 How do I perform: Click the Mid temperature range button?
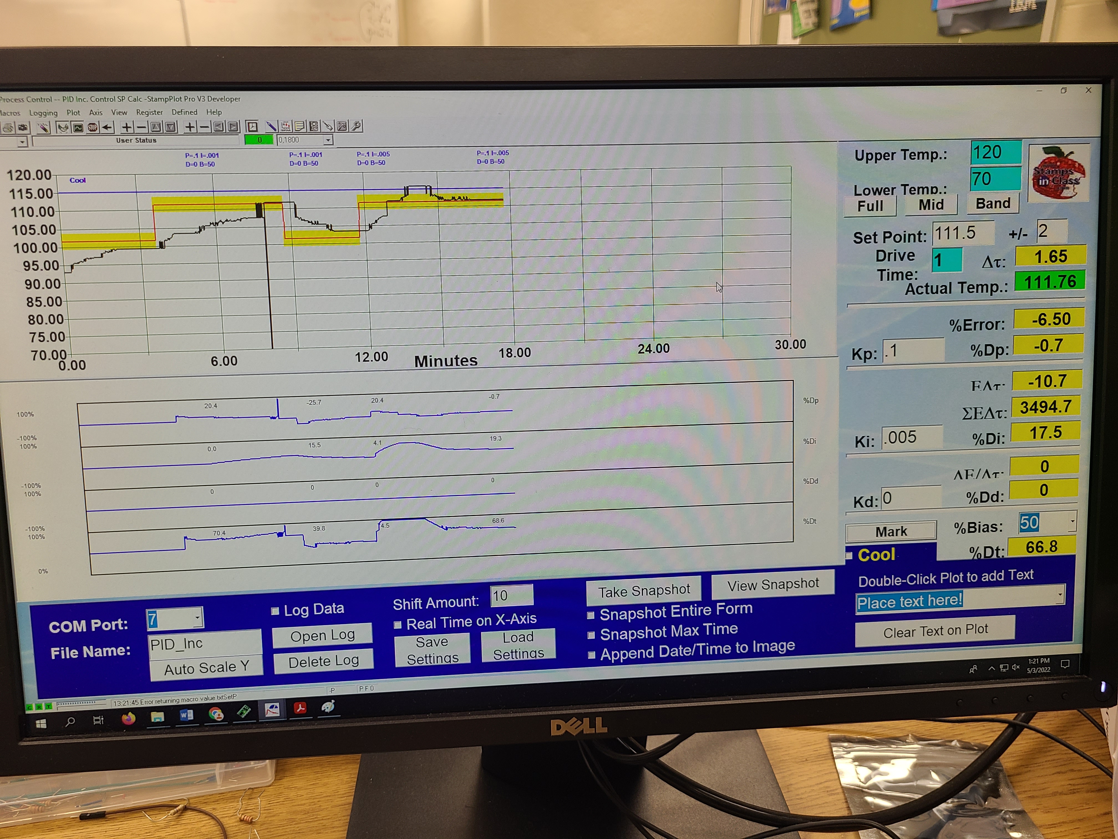(931, 205)
